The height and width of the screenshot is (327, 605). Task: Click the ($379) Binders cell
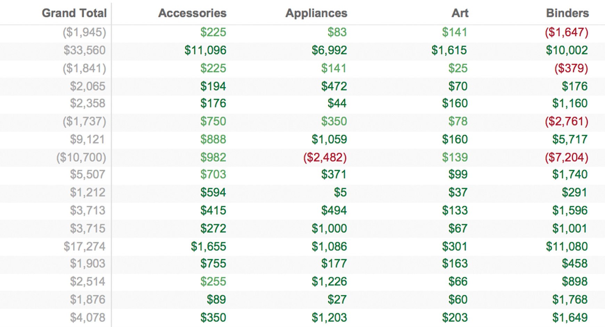(571, 69)
